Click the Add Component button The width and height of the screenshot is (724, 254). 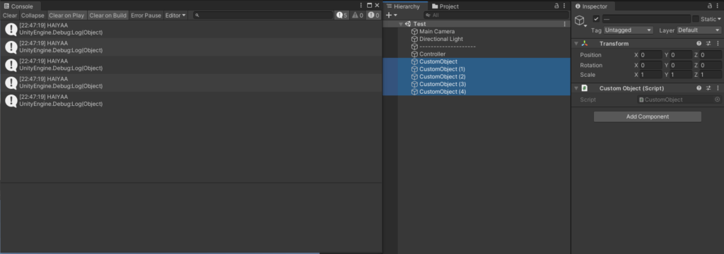coord(648,116)
